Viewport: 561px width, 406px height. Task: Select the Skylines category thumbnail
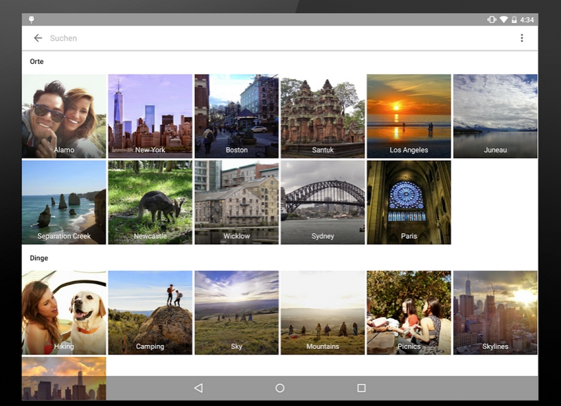coord(495,313)
